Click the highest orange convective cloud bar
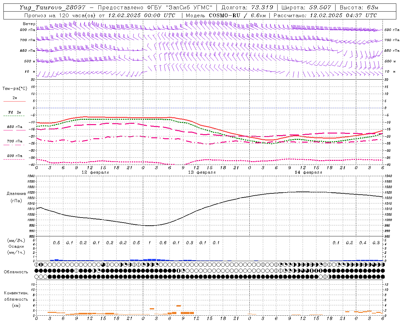Viewport: 401px width, 321px height. [179, 306]
